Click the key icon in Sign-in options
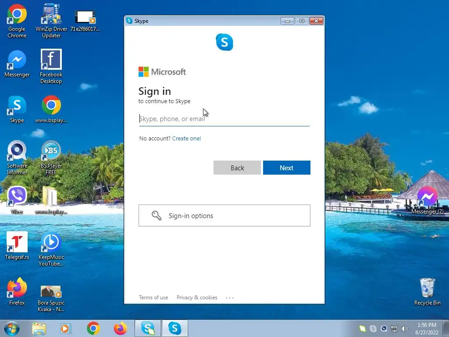 (x=157, y=215)
